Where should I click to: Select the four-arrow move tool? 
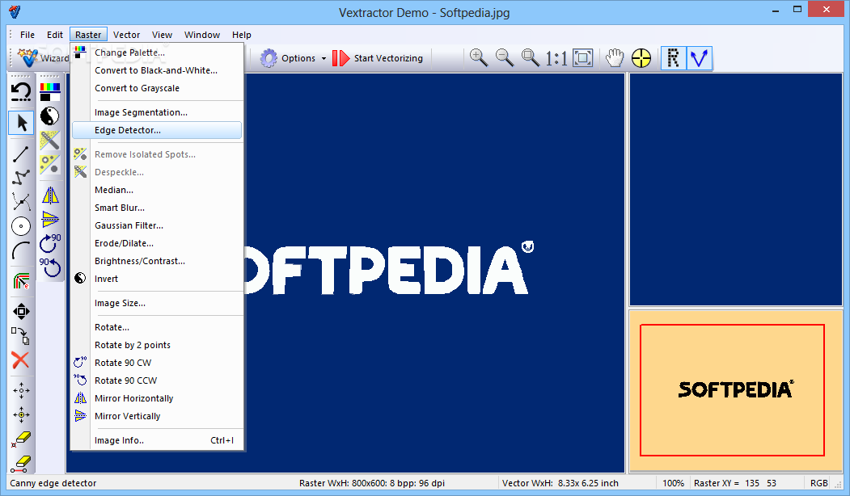pyautogui.click(x=21, y=311)
